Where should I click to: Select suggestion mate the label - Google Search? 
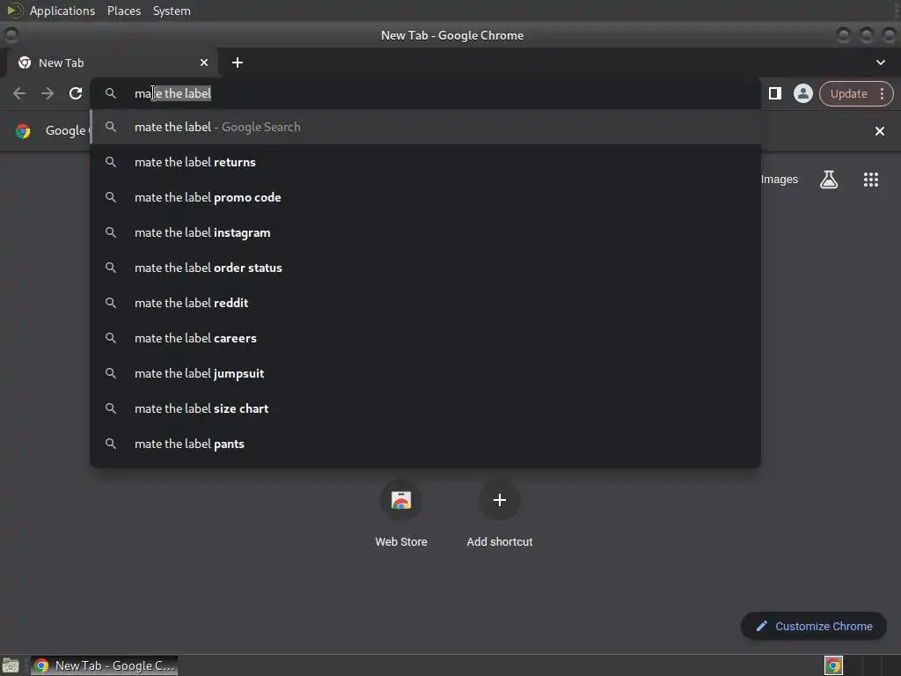coord(425,127)
